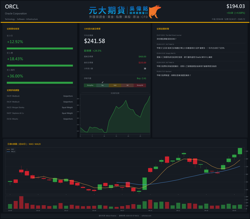Click Equal-Weight beside Morgan Stanley

click(x=67, y=107)
